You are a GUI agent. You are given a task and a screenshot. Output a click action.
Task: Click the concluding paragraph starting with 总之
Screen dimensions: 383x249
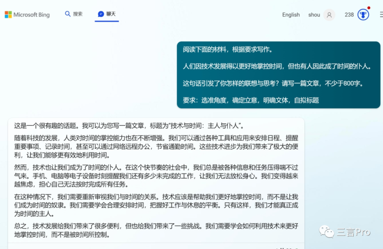pos(156,230)
